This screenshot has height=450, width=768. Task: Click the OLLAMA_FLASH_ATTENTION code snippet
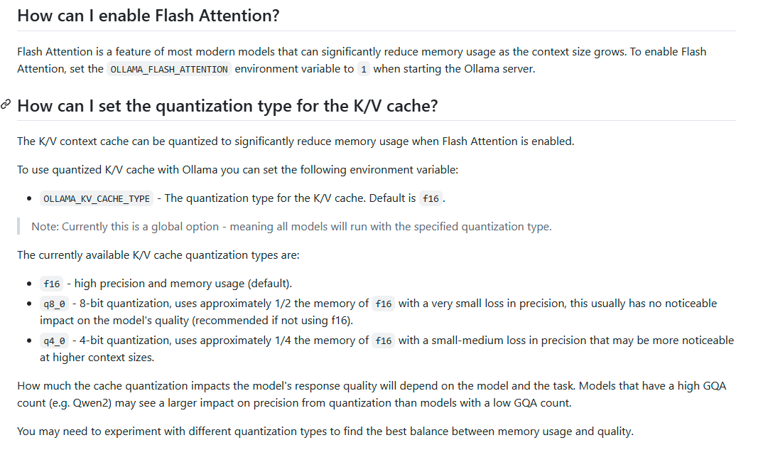169,69
